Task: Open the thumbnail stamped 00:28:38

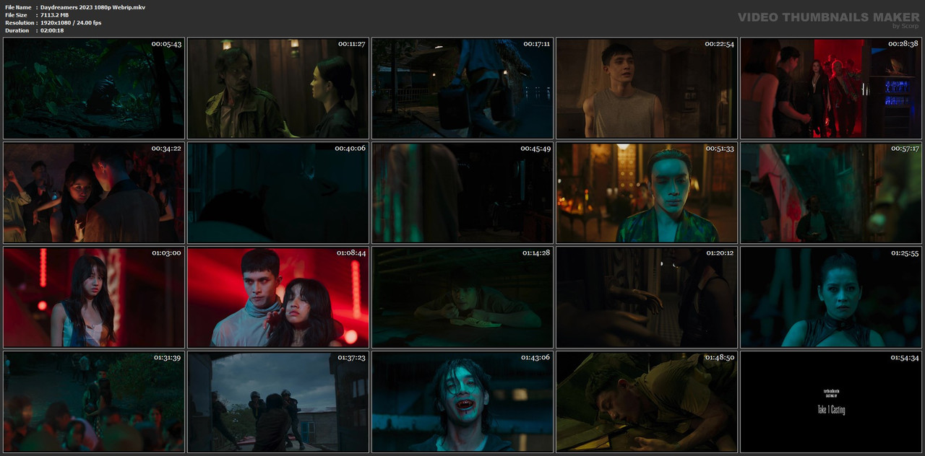Action: click(x=831, y=89)
